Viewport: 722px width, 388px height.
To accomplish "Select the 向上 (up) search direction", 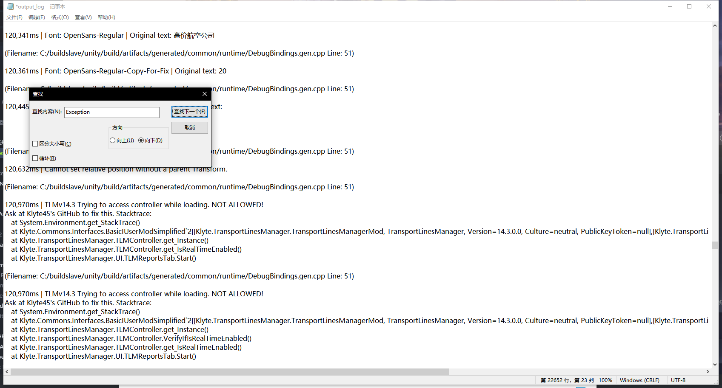I will 113,140.
